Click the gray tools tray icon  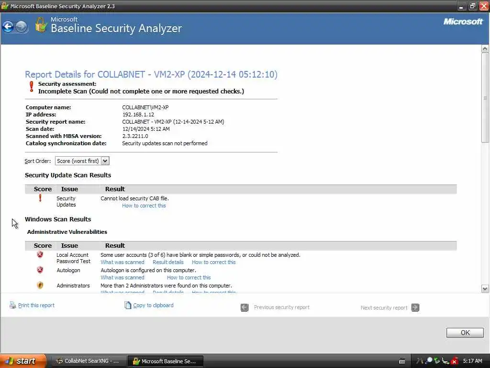point(420,361)
